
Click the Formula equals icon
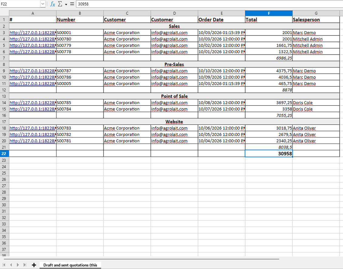click(72, 4)
